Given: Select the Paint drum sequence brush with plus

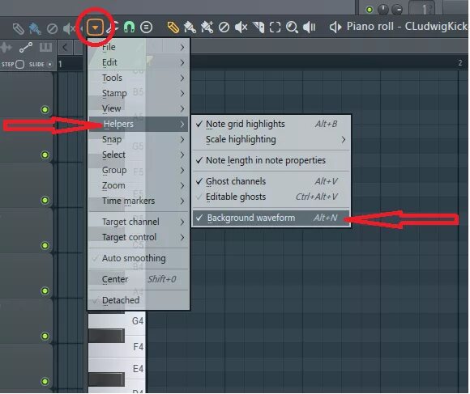Looking at the screenshot, I should coord(207,28).
